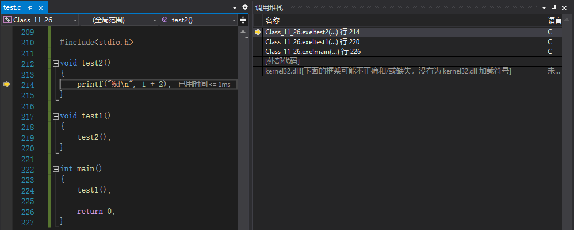
Task: Click the editor scrollbar up arrow
Action: 243,32
